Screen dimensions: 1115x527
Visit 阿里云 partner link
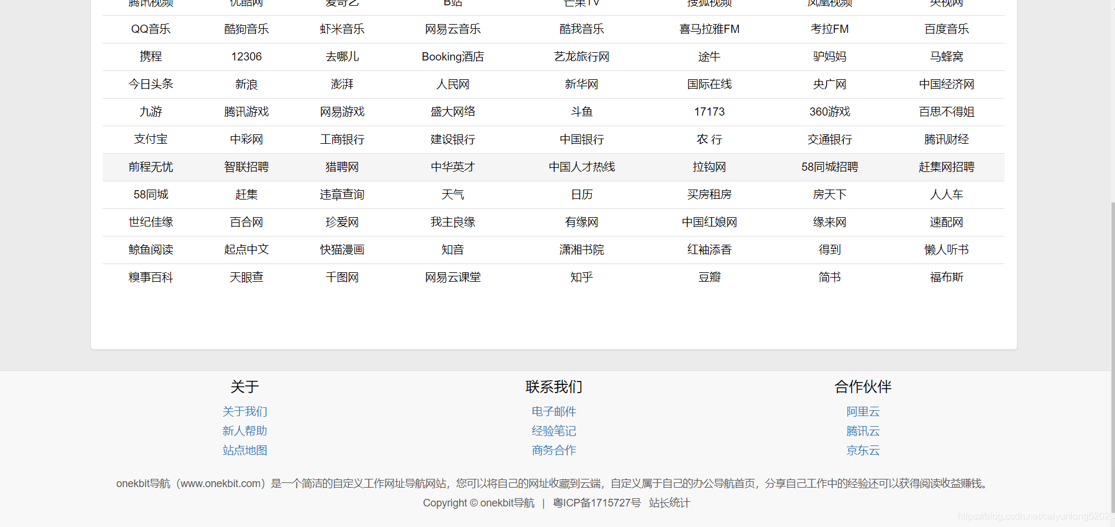click(x=863, y=412)
